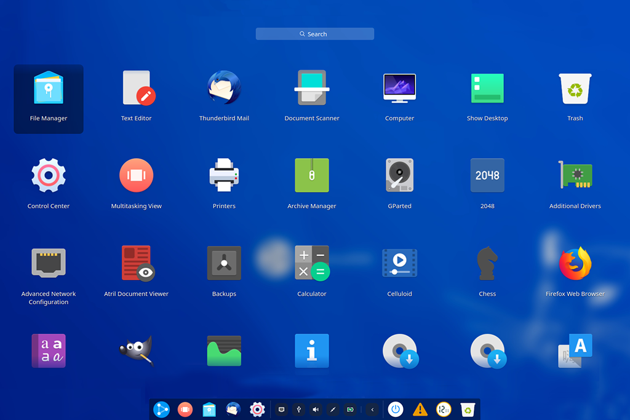The width and height of the screenshot is (630, 420).
Task: Click the volume speaker icon in dock tray
Action: [x=316, y=409]
